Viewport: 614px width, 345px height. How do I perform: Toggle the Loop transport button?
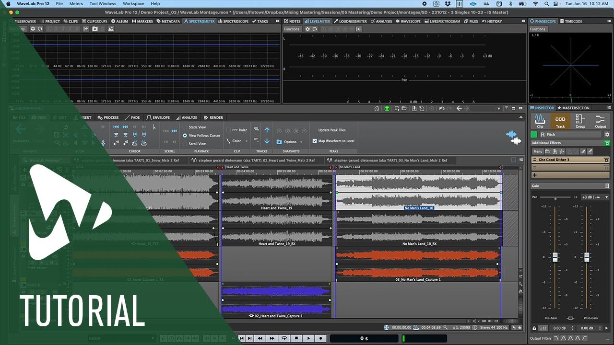click(x=285, y=338)
